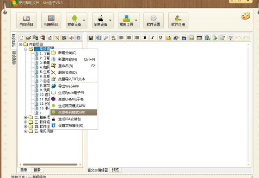Select 删除节点(D) menu entry
This screenshot has height=178, width=259.
[x=74, y=72]
